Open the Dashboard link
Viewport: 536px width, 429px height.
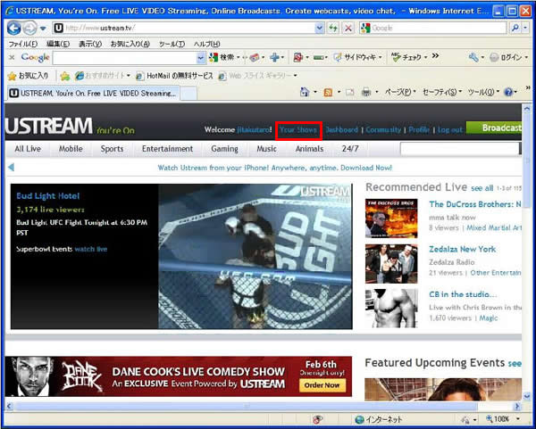342,129
